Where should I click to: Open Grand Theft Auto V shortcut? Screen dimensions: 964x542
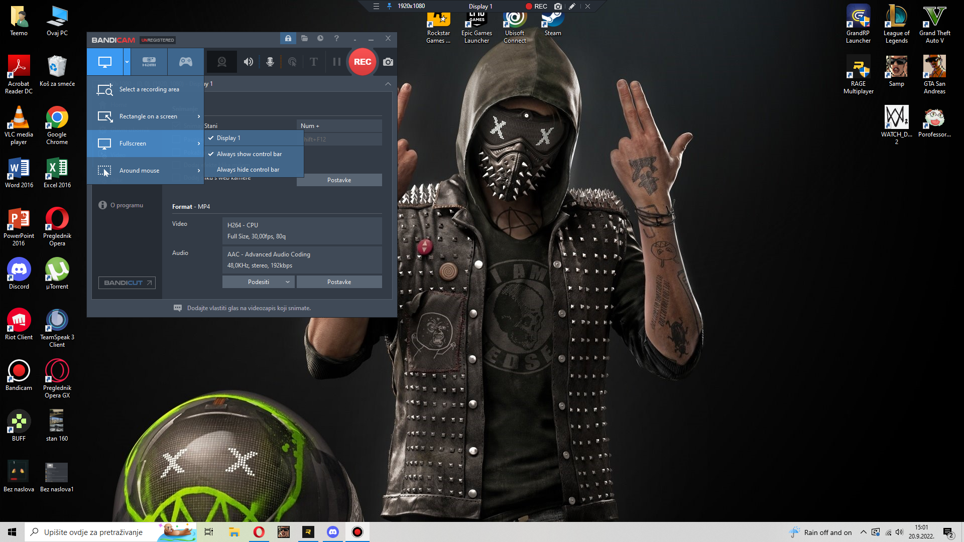(x=934, y=24)
